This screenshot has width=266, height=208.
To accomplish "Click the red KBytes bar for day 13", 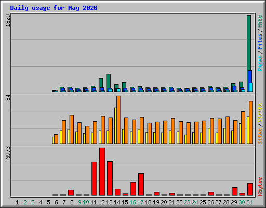I will pyautogui.click(x=110, y=178).
